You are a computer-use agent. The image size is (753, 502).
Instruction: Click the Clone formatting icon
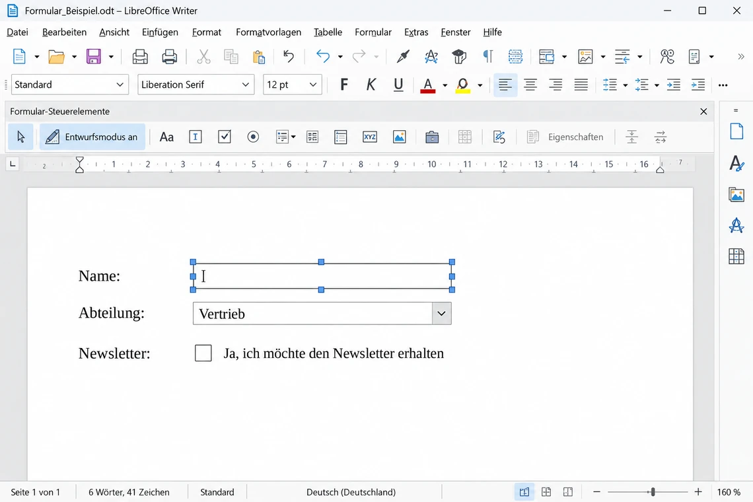(x=404, y=57)
